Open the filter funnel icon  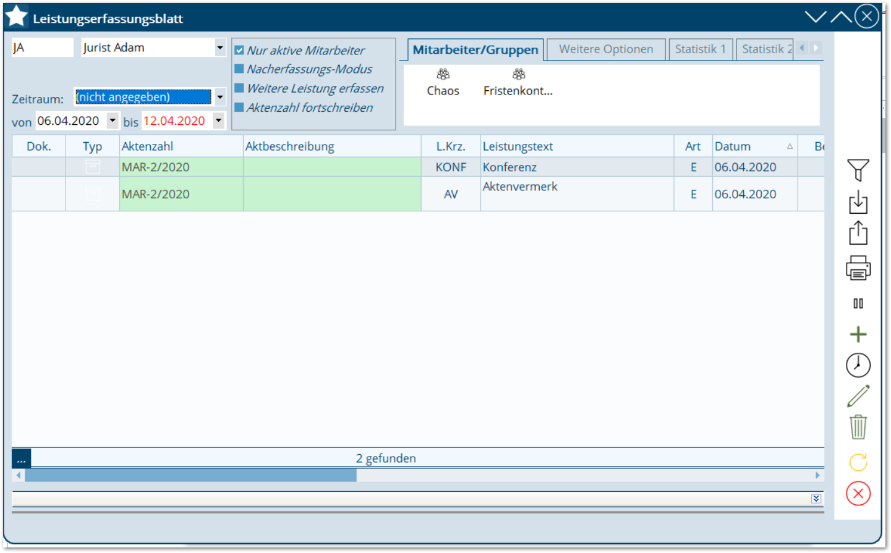click(x=858, y=170)
